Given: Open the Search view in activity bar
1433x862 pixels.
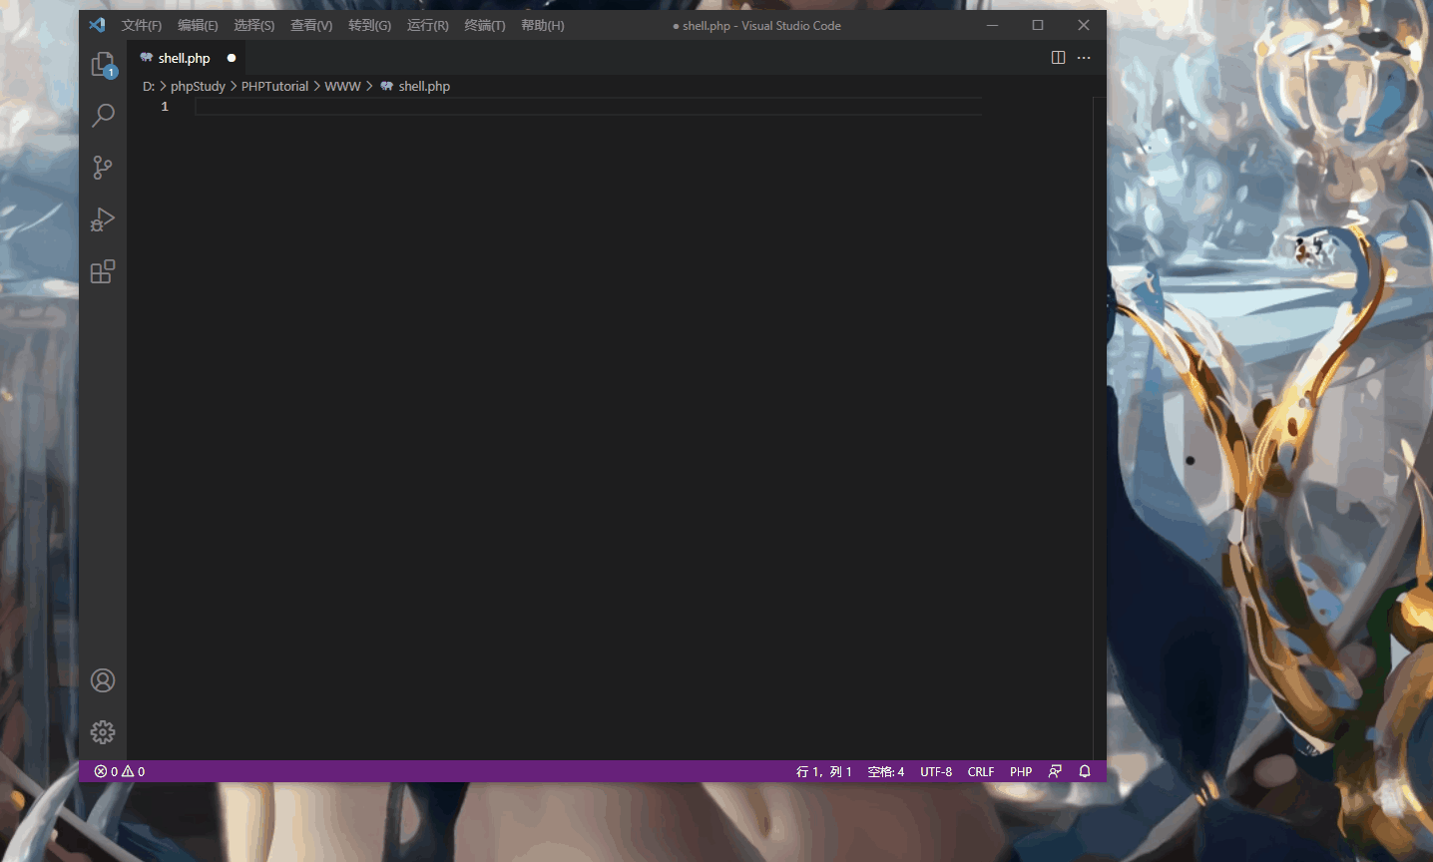Looking at the screenshot, I should click(x=103, y=116).
